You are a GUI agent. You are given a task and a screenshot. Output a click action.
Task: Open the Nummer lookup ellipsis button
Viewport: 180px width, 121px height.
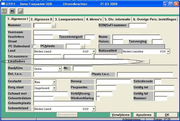53,26
